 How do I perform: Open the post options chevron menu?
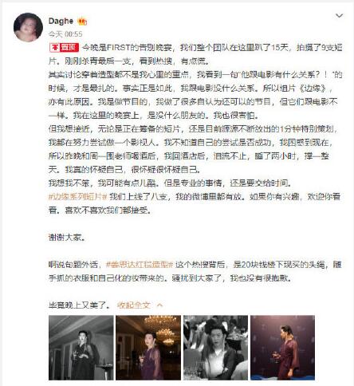[339, 16]
